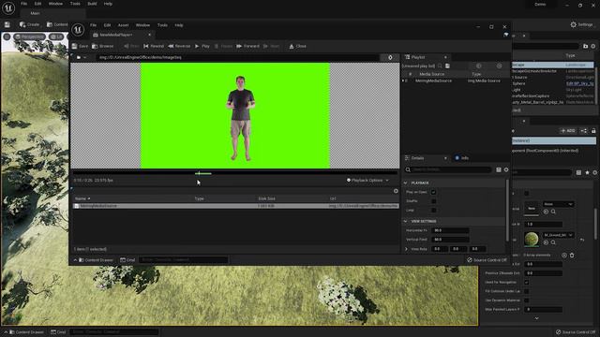Open property matrix grid icon in Details
Image resolution: width=600 pixels, height=337 pixels.
(x=499, y=169)
